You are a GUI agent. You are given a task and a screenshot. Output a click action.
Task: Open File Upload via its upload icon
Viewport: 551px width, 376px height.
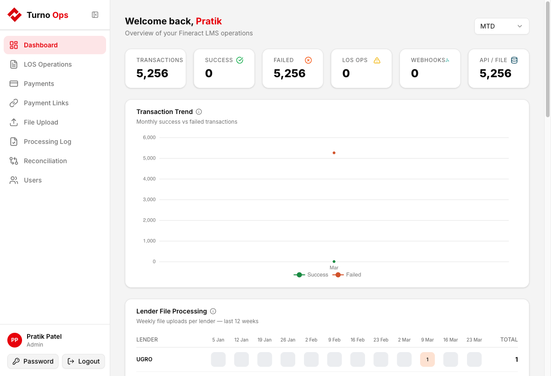pyautogui.click(x=14, y=122)
